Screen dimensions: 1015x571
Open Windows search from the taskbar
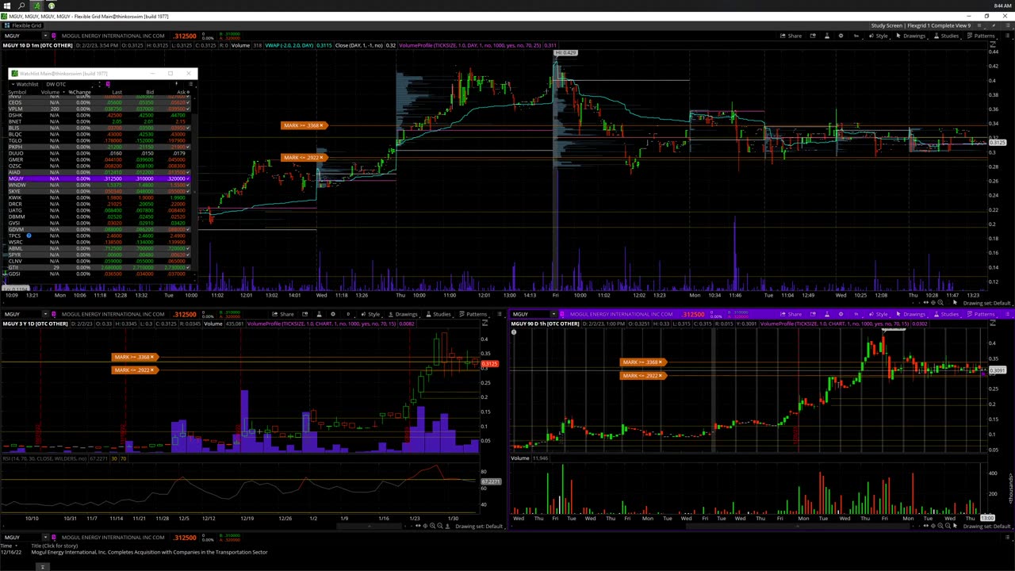click(x=21, y=6)
